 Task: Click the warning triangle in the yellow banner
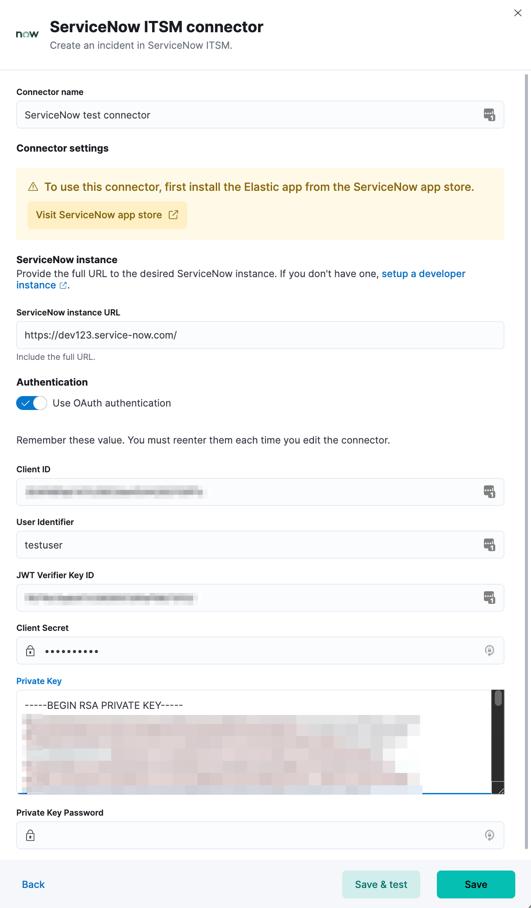[33, 186]
